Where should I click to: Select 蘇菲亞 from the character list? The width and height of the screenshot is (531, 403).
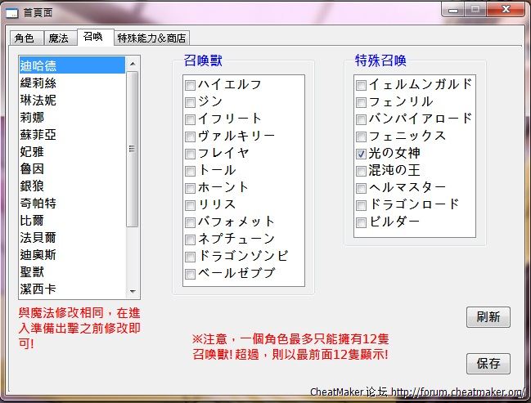click(38, 134)
